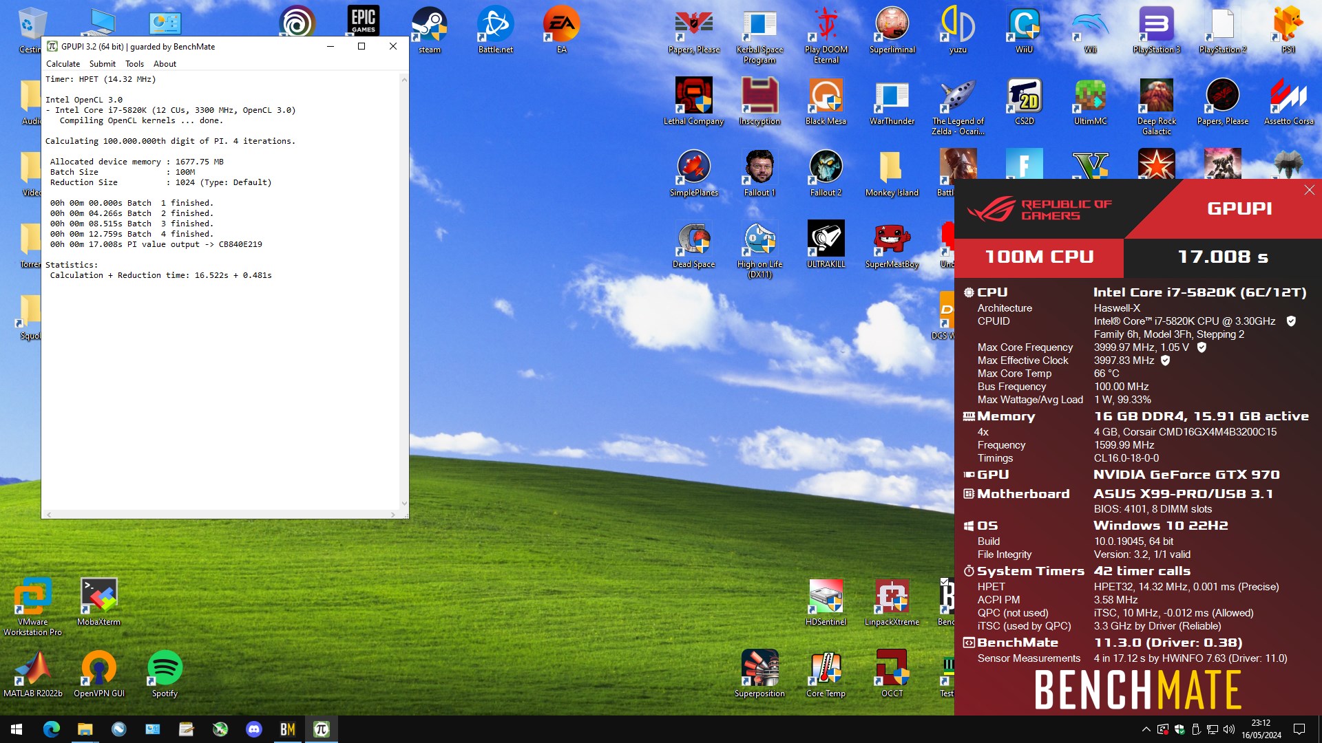
Task: Open the UltimMC desktop icon
Action: pyautogui.click(x=1090, y=102)
